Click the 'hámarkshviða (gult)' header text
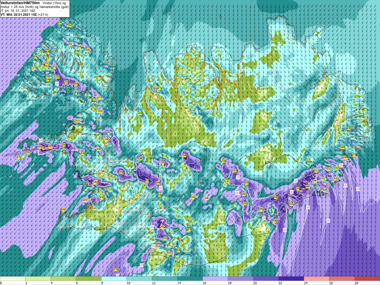Screen dimensions: 380x285 tap(54, 7)
